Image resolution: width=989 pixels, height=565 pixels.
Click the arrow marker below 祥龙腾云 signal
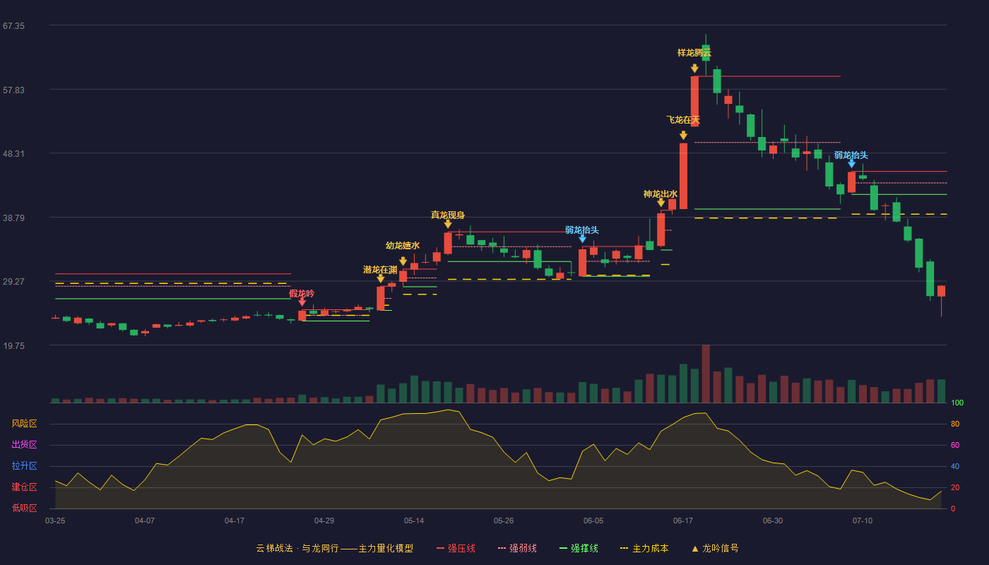point(694,69)
